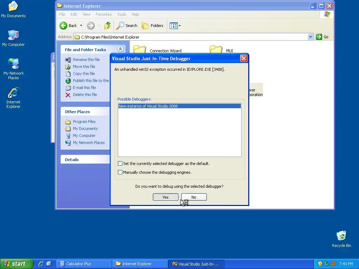Go up one folder level icon
Image resolution: width=359 pixels, height=269 pixels.
[107, 26]
